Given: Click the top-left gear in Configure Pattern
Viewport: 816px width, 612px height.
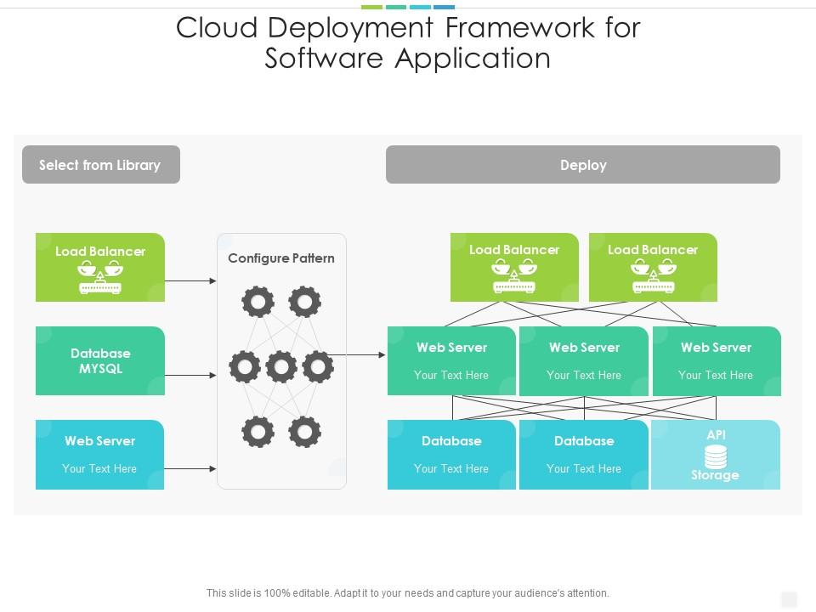Looking at the screenshot, I should pyautogui.click(x=258, y=302).
